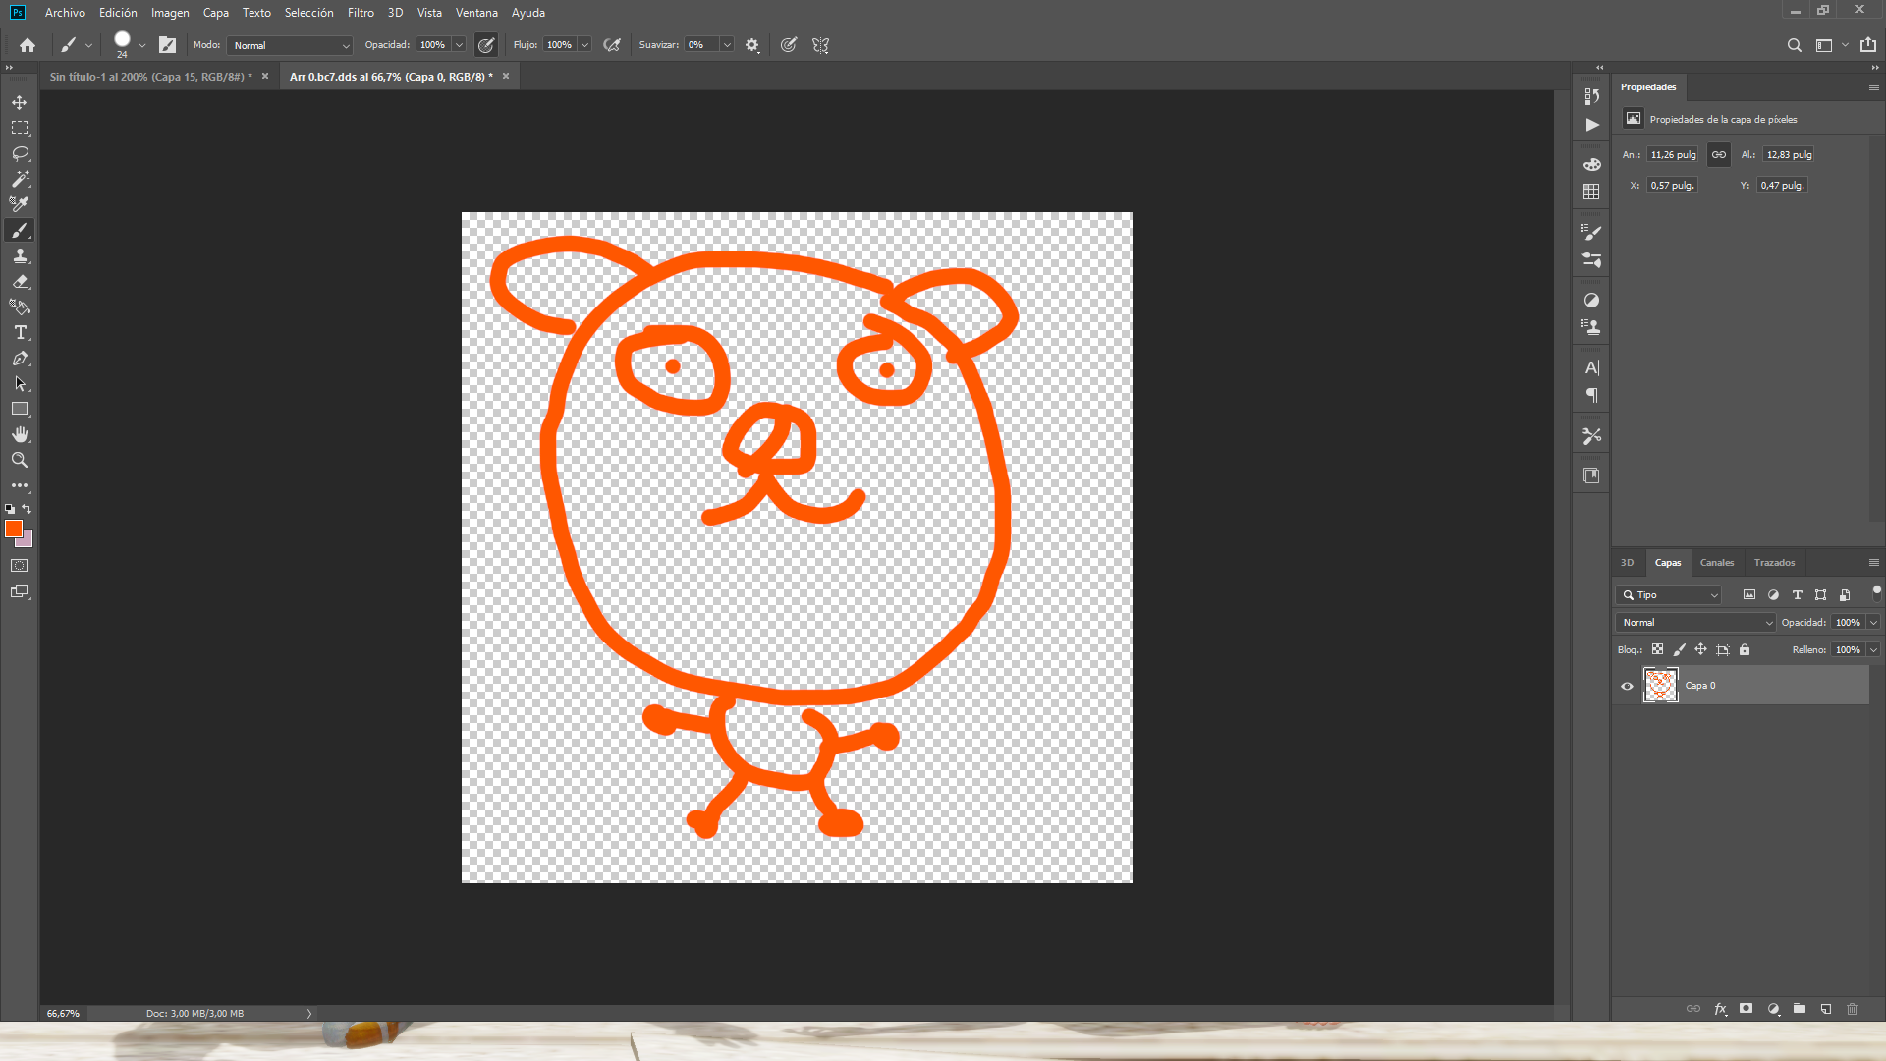Screen dimensions: 1886x1061
Task: Click the create new group folder button
Action: tap(1800, 1009)
